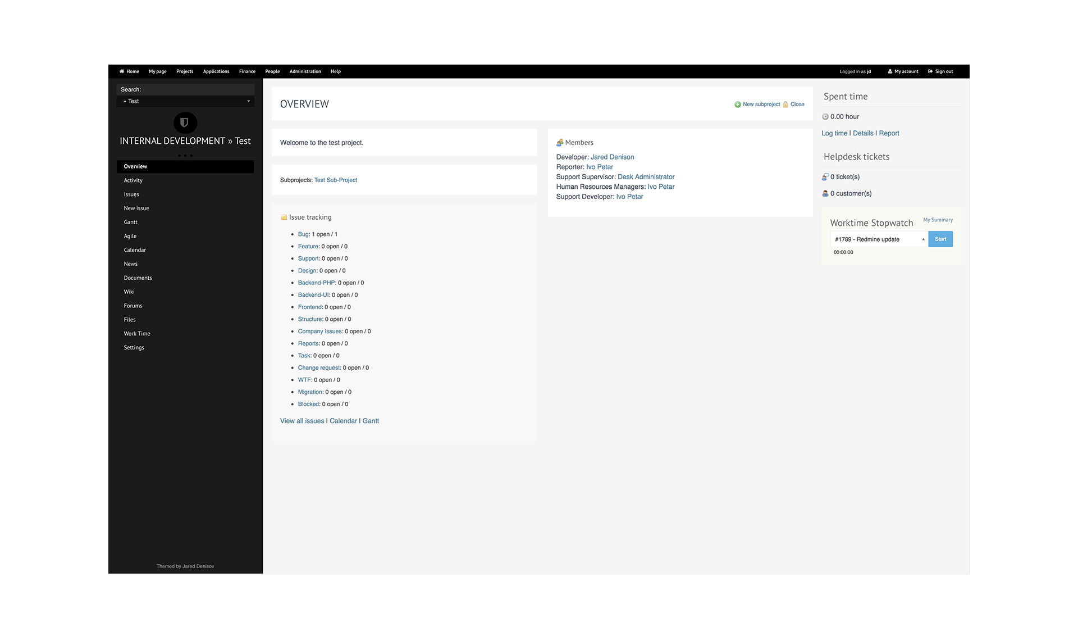Click the Jared Denison developer link
This screenshot has height=640, width=1078.
pyautogui.click(x=612, y=157)
